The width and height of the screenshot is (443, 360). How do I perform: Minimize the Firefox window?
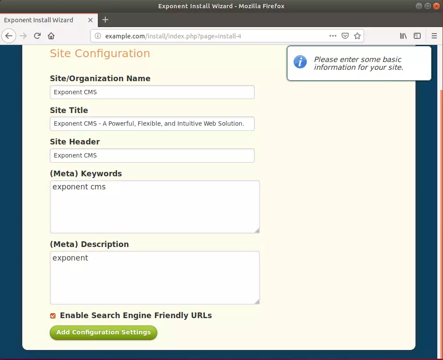click(419, 6)
